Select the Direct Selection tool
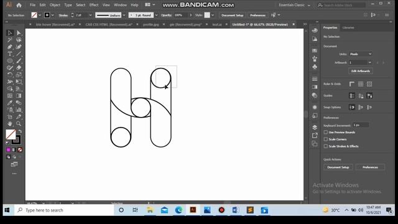The height and width of the screenshot is (224, 398). click(19, 33)
